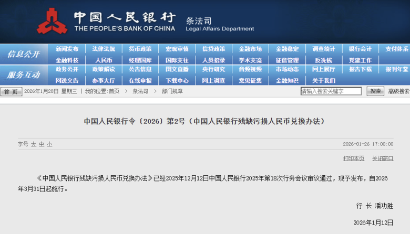This screenshot has width=410, height=234.
Task: Navigate to the 反洗钱 section
Action: (323, 60)
